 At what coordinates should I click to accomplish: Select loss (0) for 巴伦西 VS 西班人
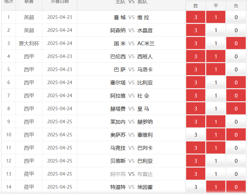point(236,56)
